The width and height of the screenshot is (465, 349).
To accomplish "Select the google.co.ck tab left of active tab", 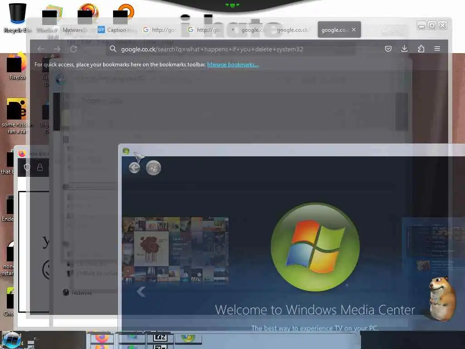I will [293, 30].
